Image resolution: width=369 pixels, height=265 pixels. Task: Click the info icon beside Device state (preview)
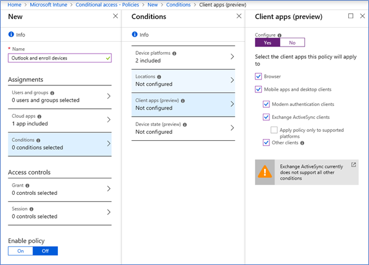185,125
